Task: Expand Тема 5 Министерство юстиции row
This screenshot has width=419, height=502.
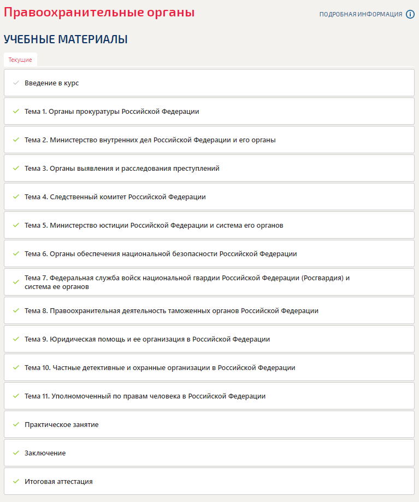Action: pyautogui.click(x=154, y=225)
